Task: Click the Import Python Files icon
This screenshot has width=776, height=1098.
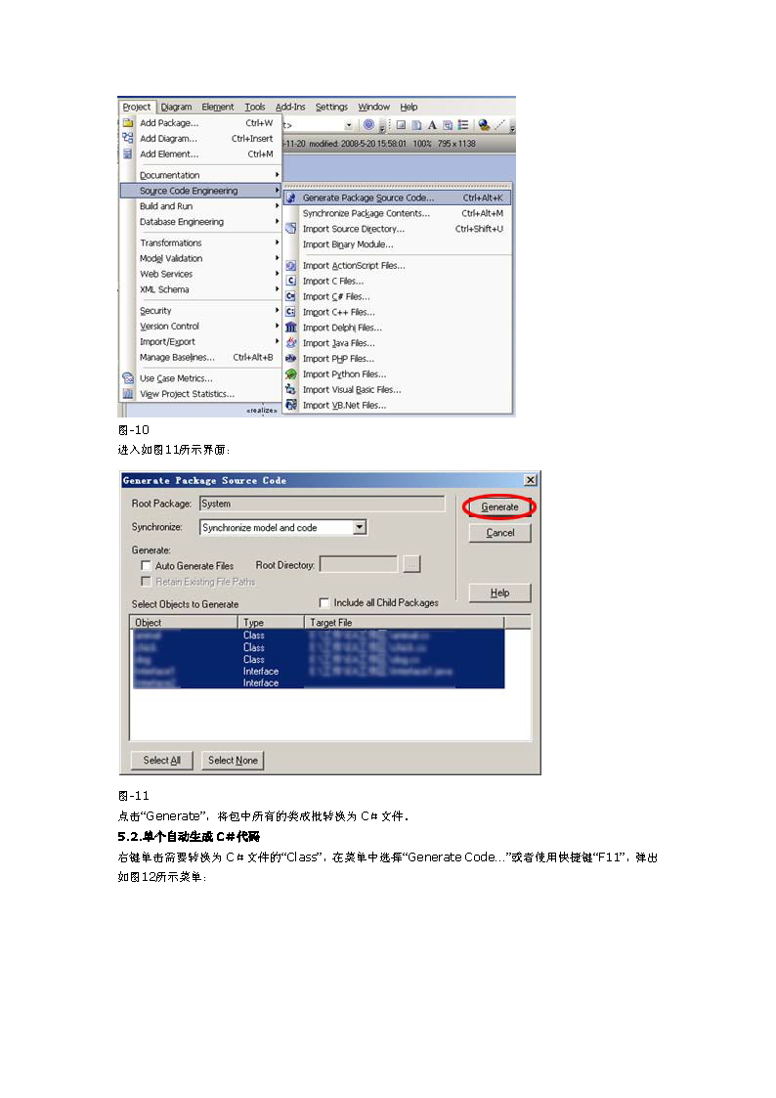Action: [x=290, y=373]
